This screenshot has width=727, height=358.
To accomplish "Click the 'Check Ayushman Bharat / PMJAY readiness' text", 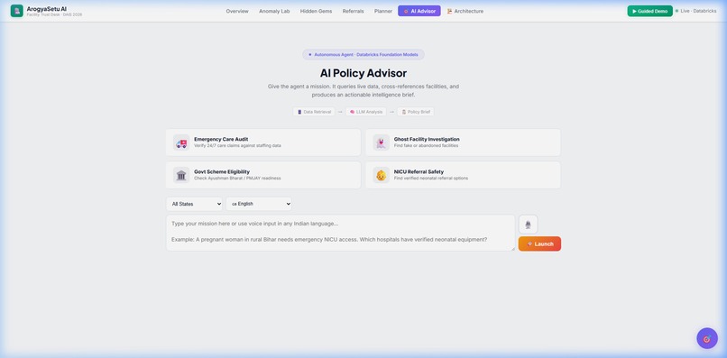I will 237,178.
